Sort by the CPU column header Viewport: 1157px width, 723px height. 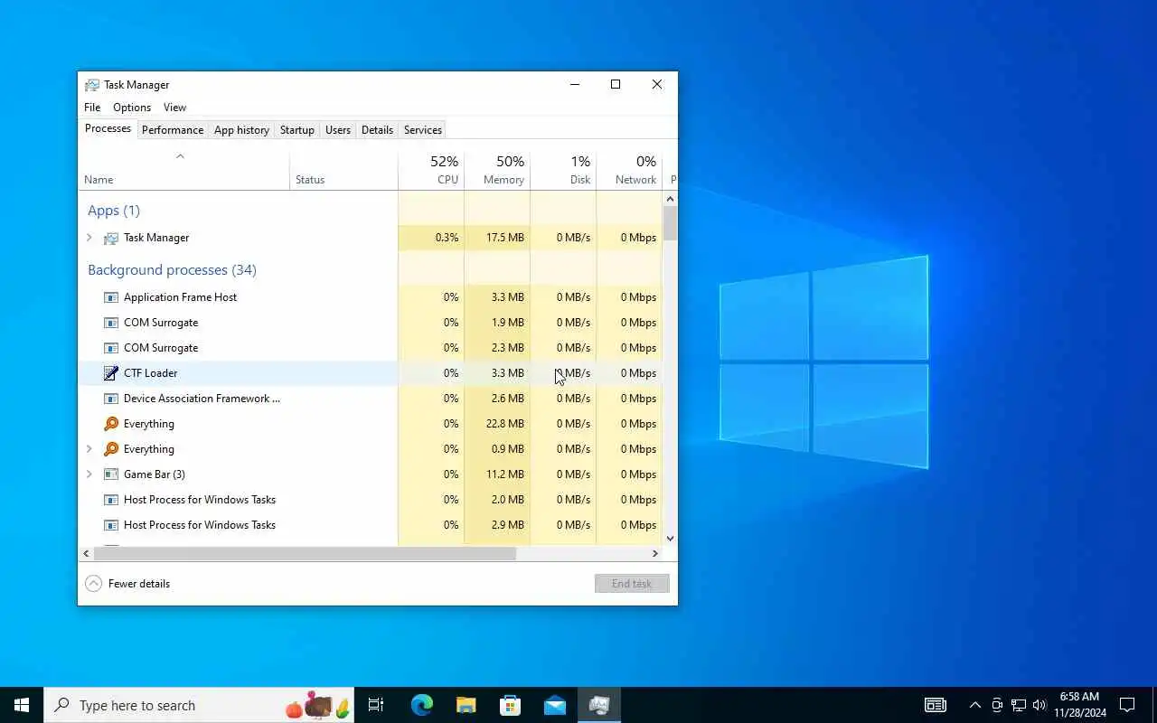[x=431, y=170]
